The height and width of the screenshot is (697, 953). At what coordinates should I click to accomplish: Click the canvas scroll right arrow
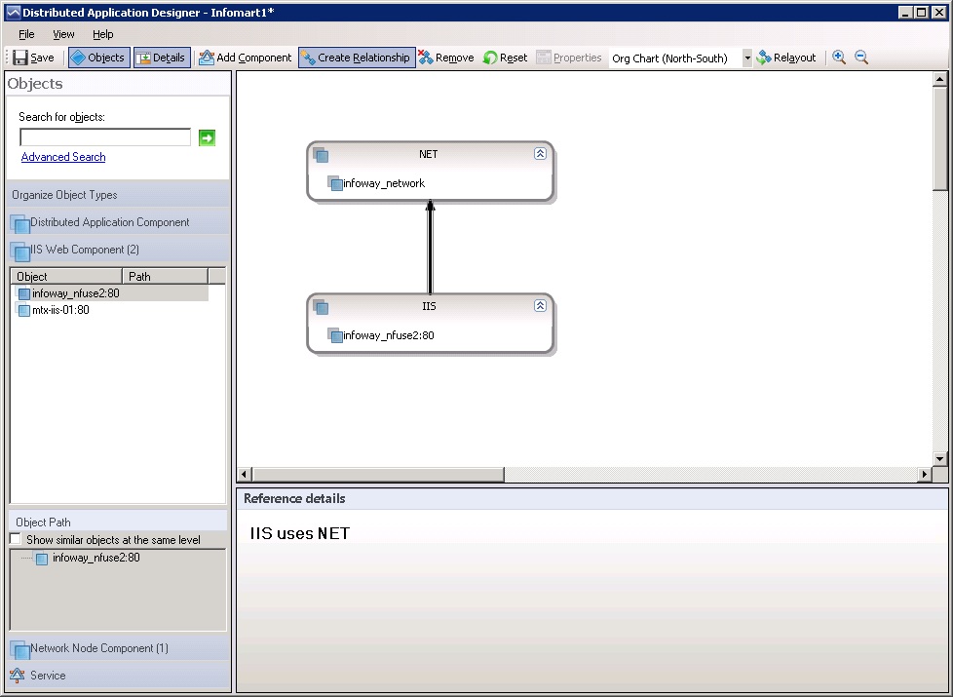(925, 474)
